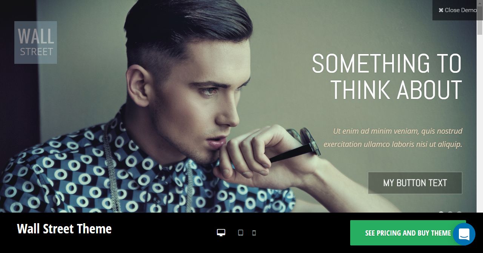Click the Wall Street Theme title
Screen dimensions: 483x253
tap(64, 229)
